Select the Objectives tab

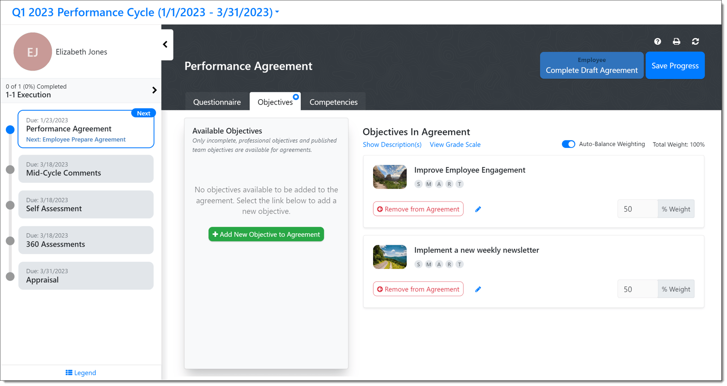[275, 102]
